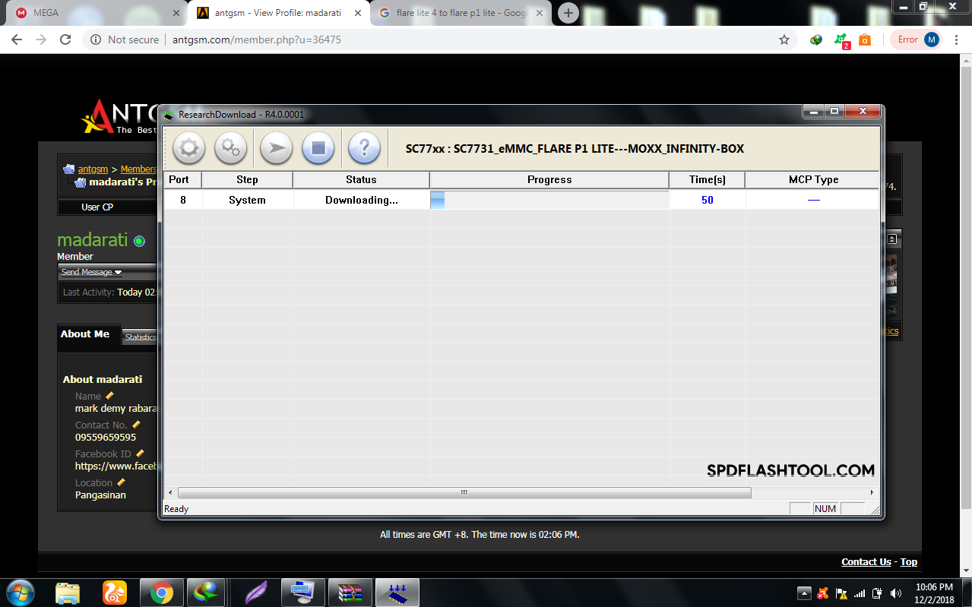Click the Progress column header
Viewport: 972px width, 607px height.
pos(549,180)
